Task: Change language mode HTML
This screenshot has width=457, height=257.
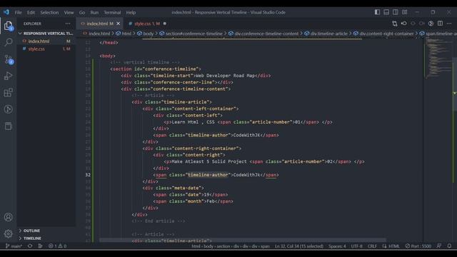Action: (x=394, y=246)
